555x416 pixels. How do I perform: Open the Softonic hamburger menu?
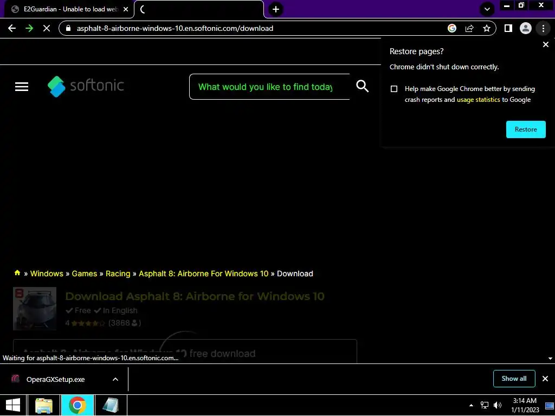(x=22, y=87)
